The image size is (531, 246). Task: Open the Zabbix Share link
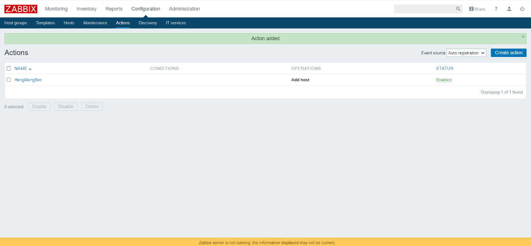(477, 9)
